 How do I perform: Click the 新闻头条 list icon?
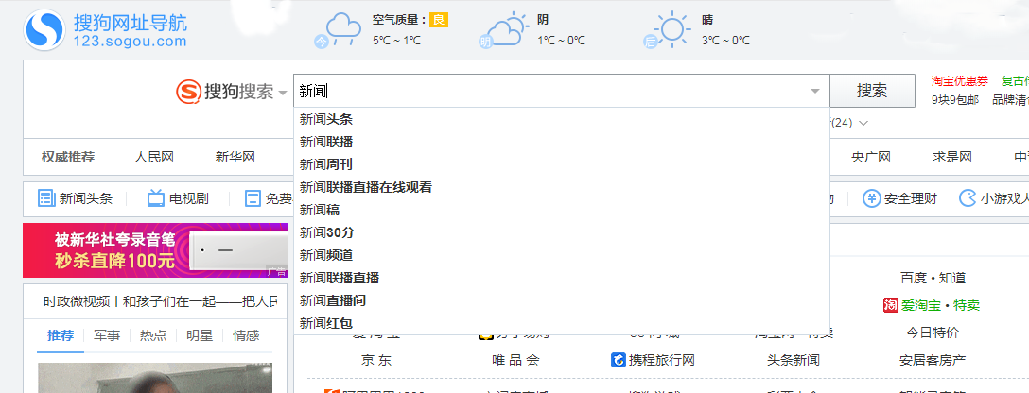coord(46,198)
